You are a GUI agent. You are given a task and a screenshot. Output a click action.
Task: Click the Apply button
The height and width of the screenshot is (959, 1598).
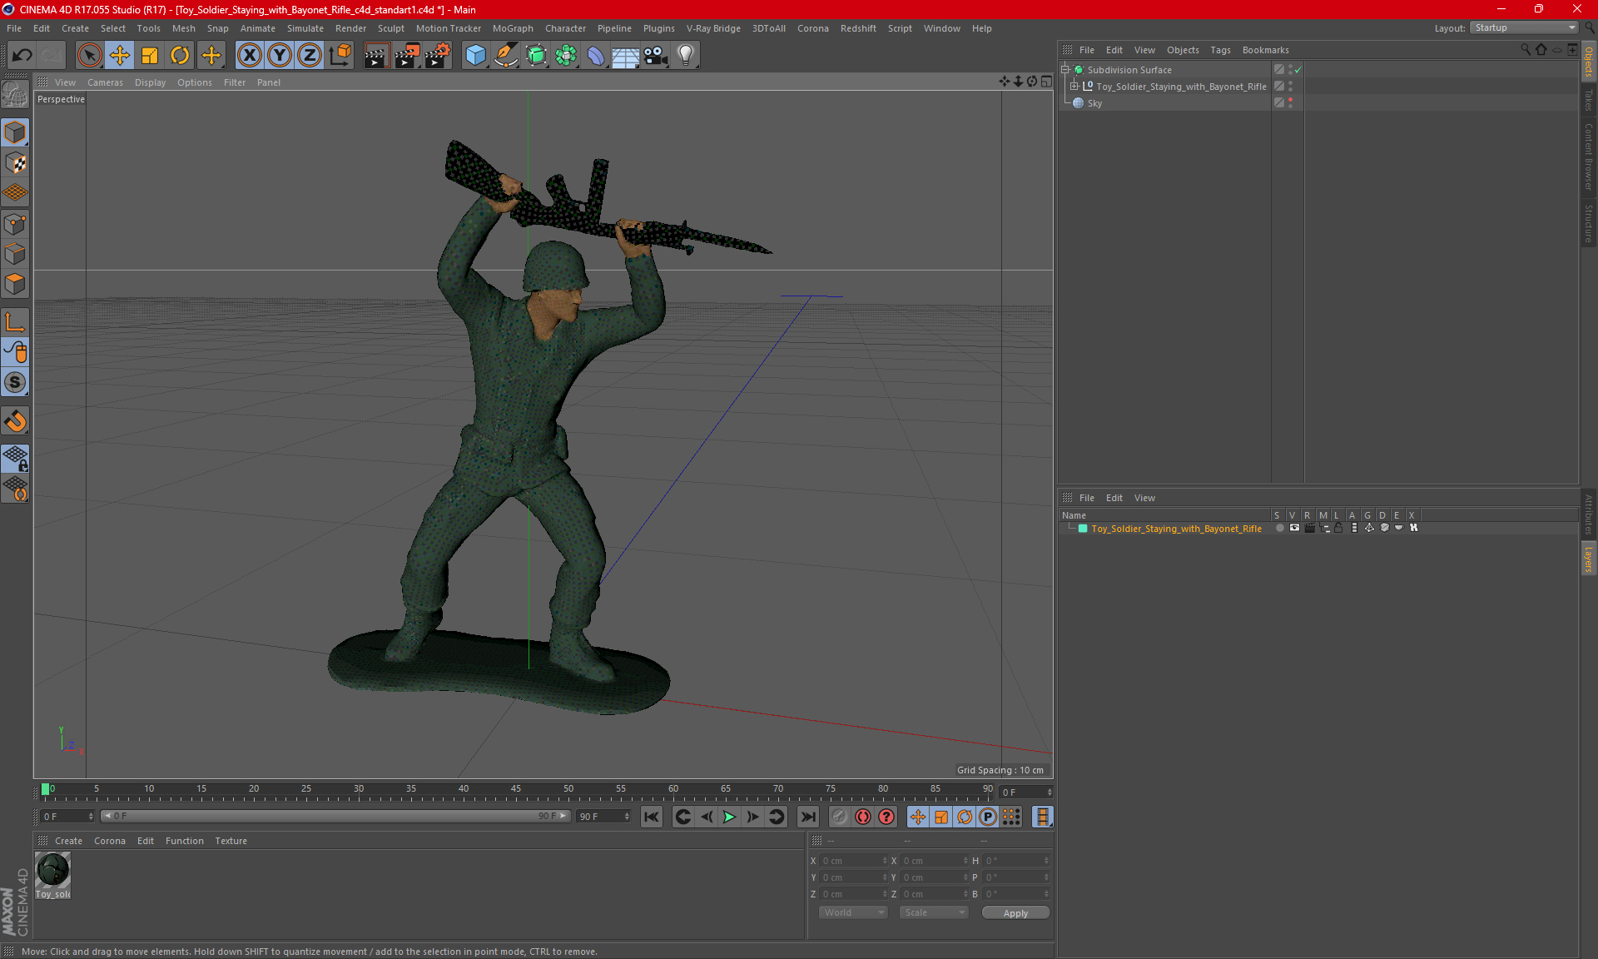pos(1015,913)
